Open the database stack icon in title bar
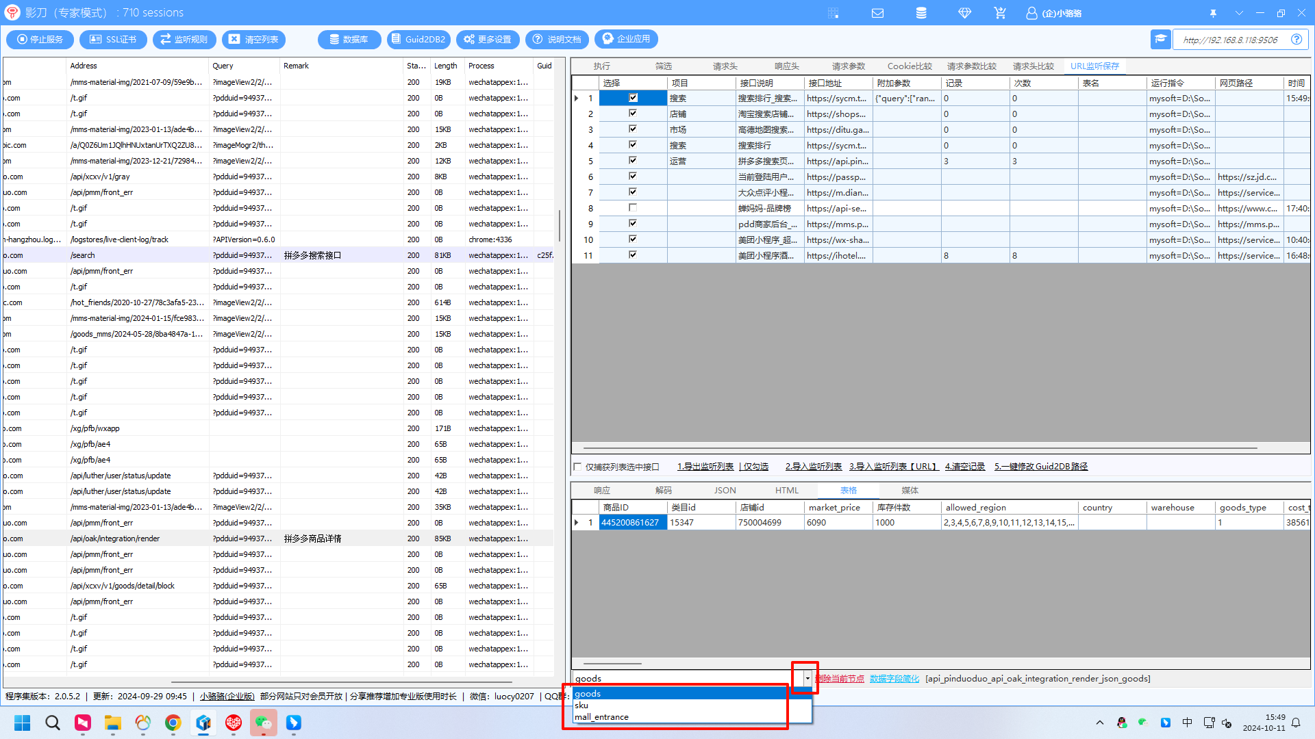1315x739 pixels. point(921,13)
